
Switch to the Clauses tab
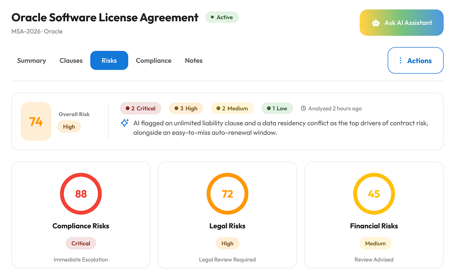pos(71,60)
